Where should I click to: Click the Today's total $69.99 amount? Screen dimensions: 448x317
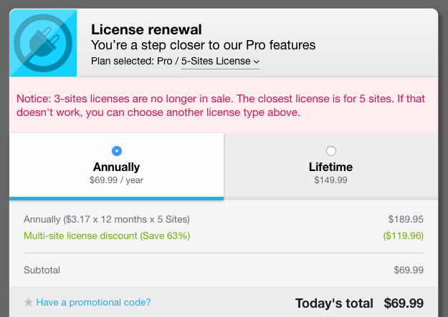click(x=404, y=303)
